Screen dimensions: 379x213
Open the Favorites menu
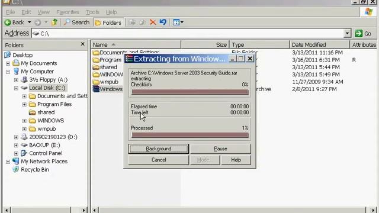68,12
